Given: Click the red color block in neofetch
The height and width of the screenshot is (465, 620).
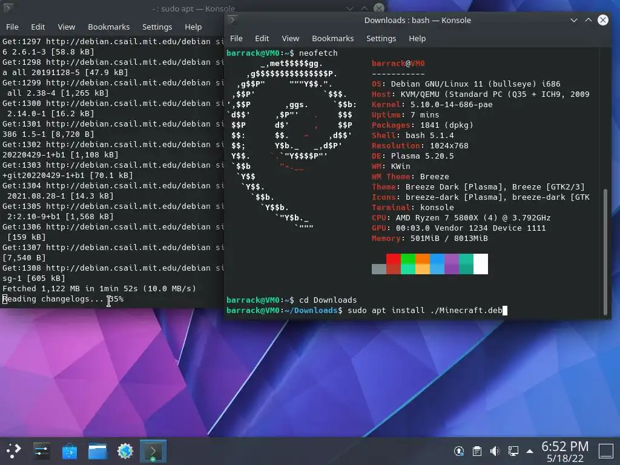Looking at the screenshot, I should [394, 264].
